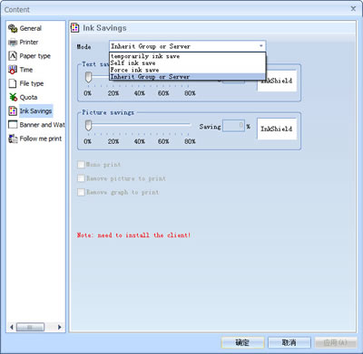Close the Content dialog
Image resolution: width=363 pixels, height=354 pixels.
pos(353,9)
